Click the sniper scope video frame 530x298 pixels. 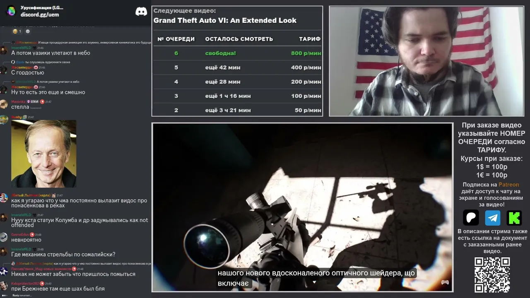pos(302,207)
